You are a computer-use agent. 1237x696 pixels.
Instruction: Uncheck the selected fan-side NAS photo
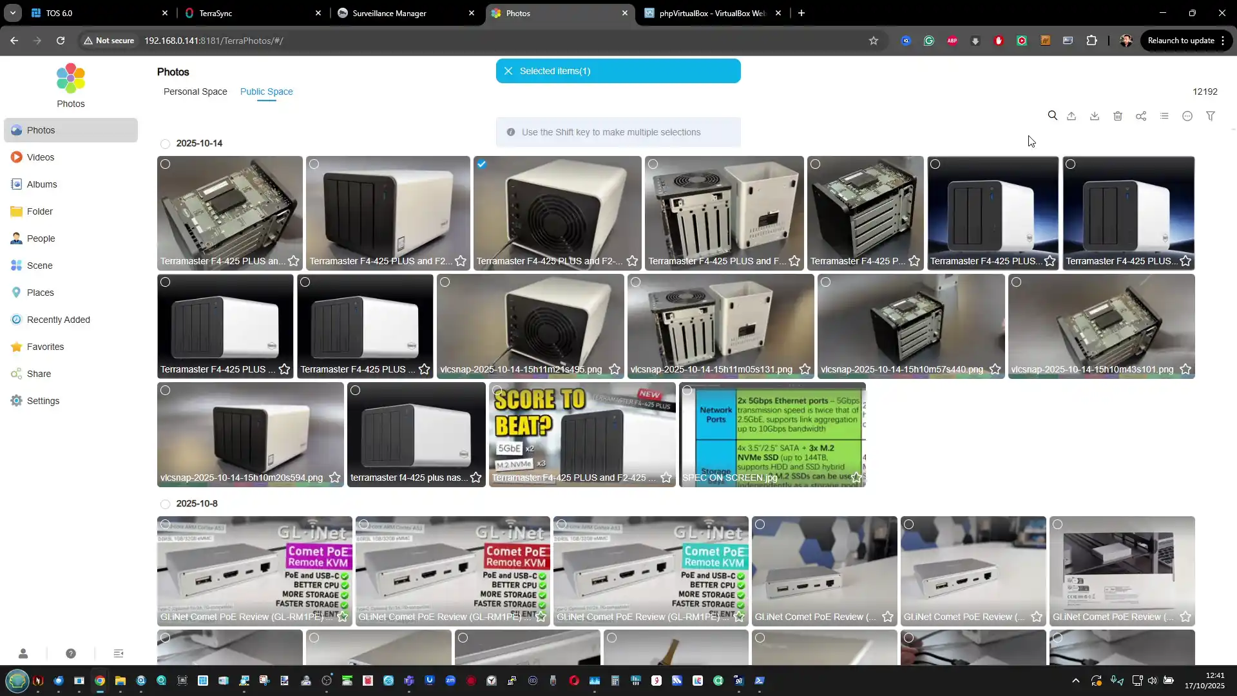(x=482, y=164)
